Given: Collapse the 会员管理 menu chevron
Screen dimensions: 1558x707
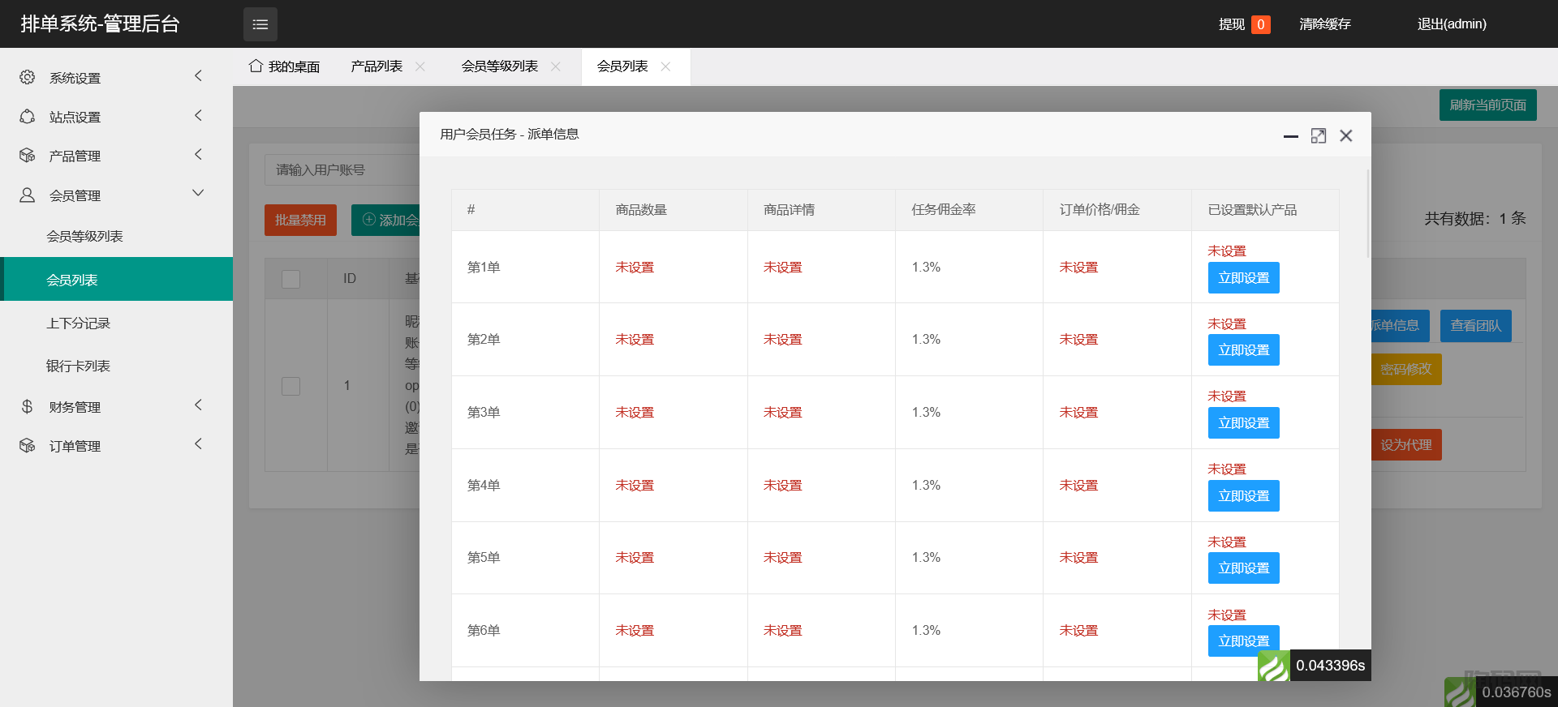Looking at the screenshot, I should tap(198, 193).
